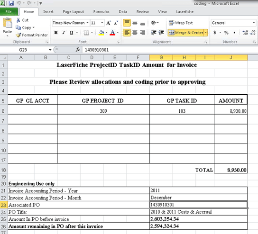Switch to the Laserfiche tab
The width and height of the screenshot is (258, 234).
pos(185,12)
